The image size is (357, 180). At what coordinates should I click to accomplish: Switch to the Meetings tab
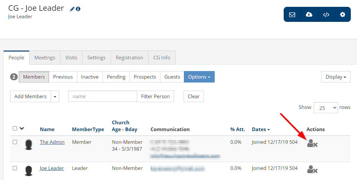pos(45,58)
